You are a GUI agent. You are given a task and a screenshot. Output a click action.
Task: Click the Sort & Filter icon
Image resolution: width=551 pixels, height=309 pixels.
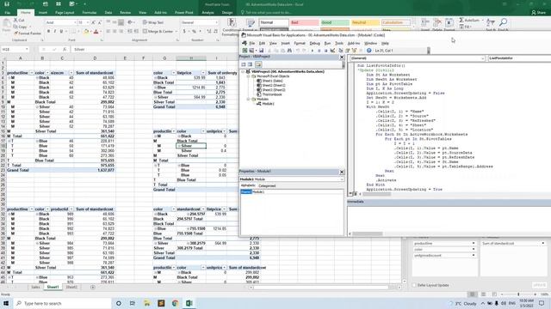(x=491, y=22)
